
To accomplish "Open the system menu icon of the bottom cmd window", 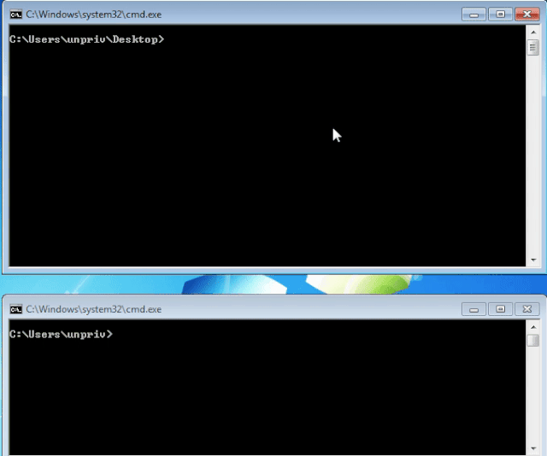I will coord(15,309).
